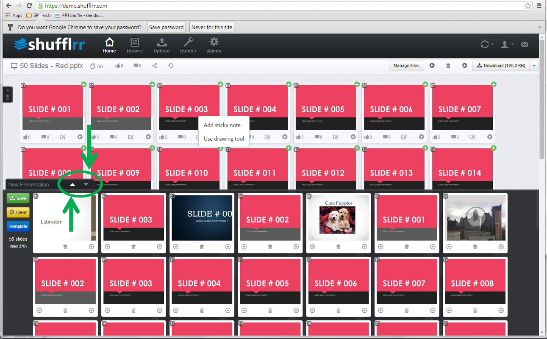The width and height of the screenshot is (547, 339).
Task: Open the Download options dropdown arrow
Action: pyautogui.click(x=534, y=66)
